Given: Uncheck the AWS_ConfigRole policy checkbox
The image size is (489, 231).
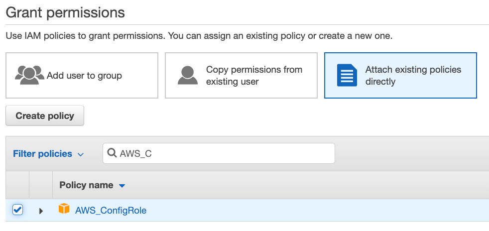Looking at the screenshot, I should click(17, 210).
